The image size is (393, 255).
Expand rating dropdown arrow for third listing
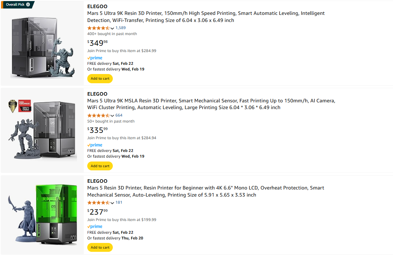[112, 203]
